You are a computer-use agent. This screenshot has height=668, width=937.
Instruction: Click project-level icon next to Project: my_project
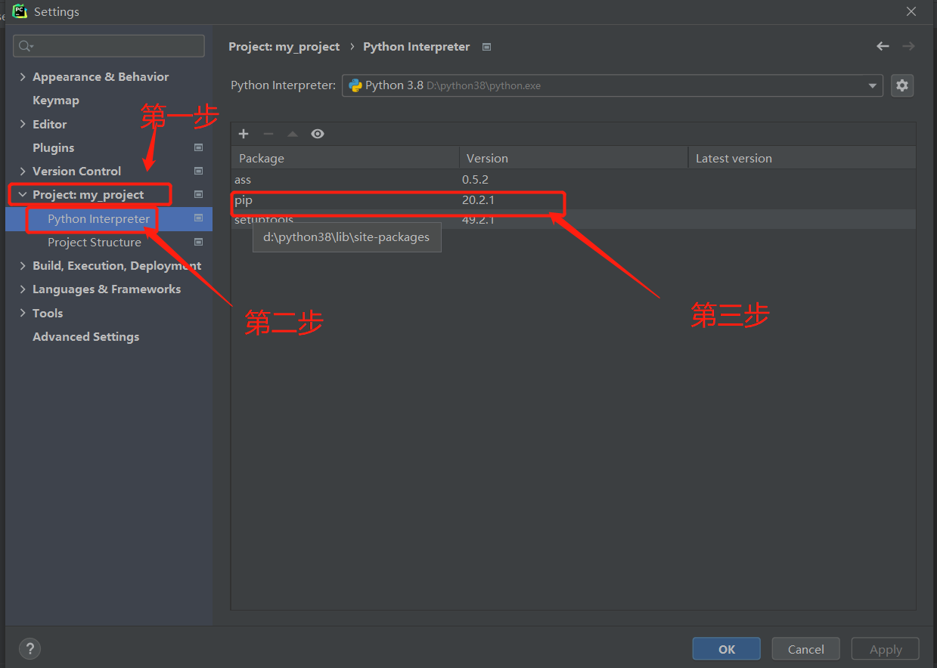[x=198, y=194]
